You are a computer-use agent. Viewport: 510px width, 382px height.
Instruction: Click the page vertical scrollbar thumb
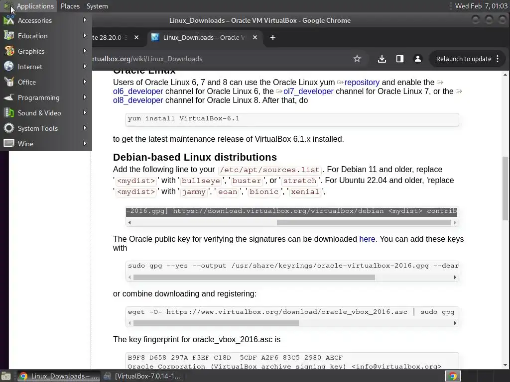(505, 189)
